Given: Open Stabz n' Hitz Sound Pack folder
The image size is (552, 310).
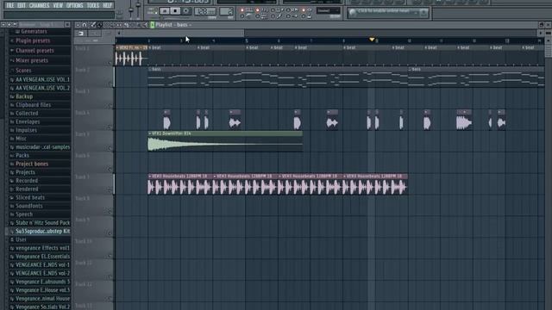Looking at the screenshot, I should coord(42,223).
